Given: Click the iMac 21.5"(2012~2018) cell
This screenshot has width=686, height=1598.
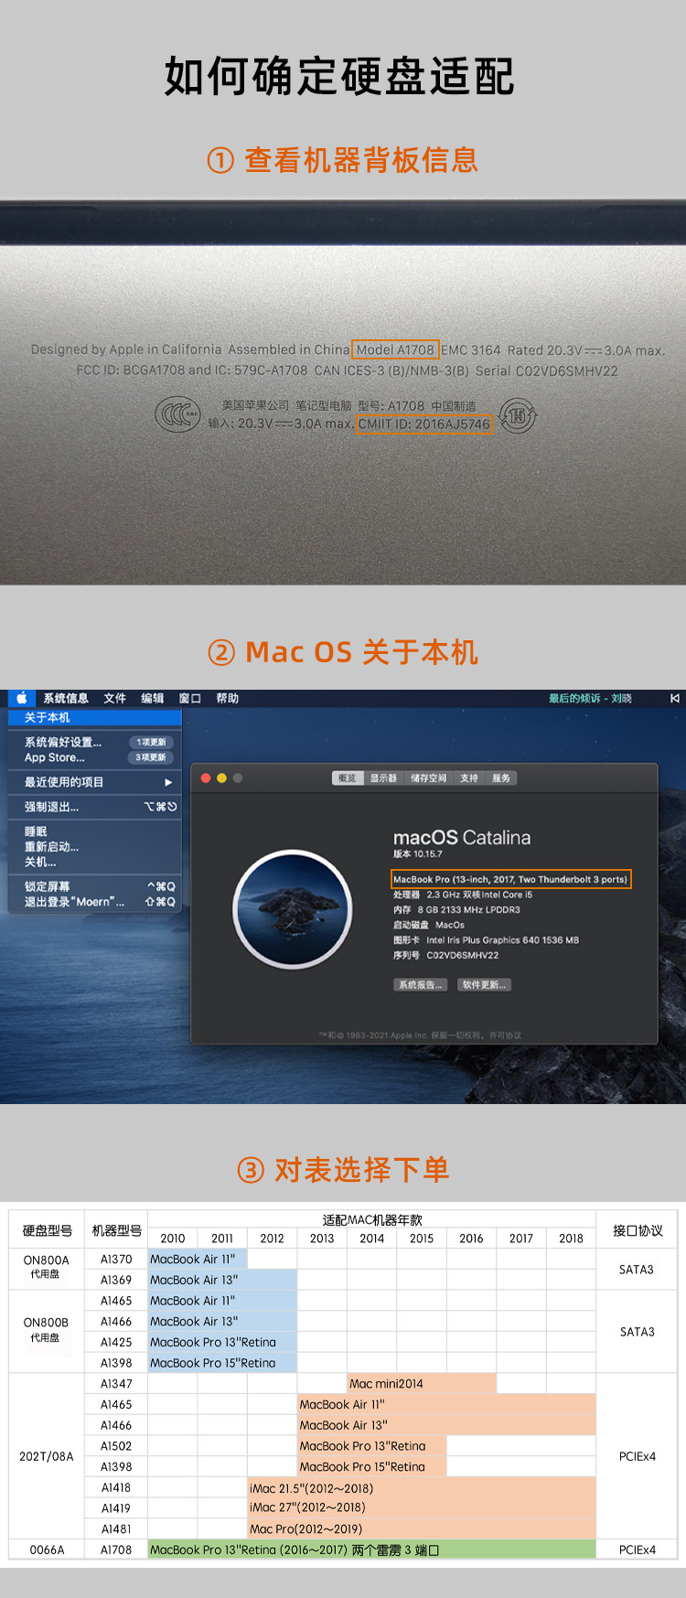Looking at the screenshot, I should tap(422, 1488).
